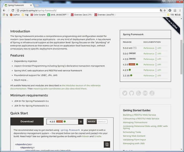
Task: Open Overview (Java 2 Plat bookmark
Action: [x=82, y=15]
